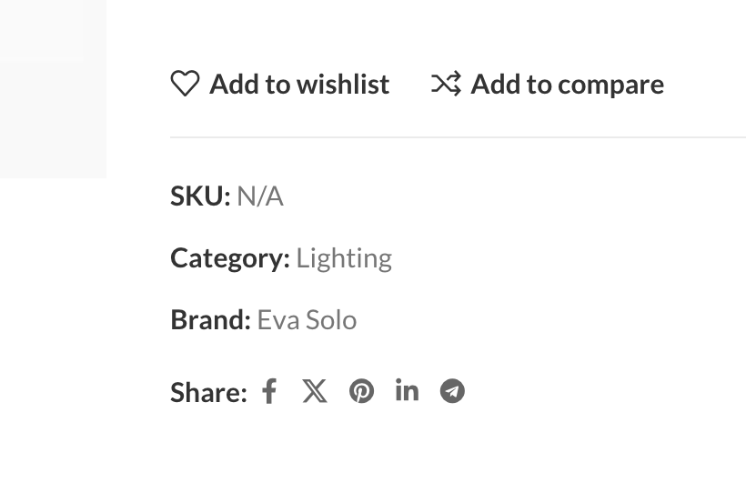The width and height of the screenshot is (746, 493).
Task: Click the "SKU:" label
Action: coord(200,196)
